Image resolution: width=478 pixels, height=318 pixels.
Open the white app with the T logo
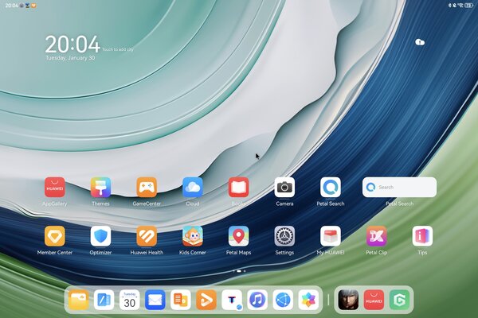pyautogui.click(x=232, y=300)
